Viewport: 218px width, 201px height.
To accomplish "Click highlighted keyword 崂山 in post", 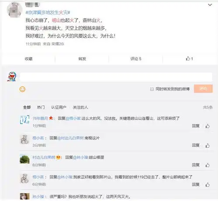I will pos(56,20).
